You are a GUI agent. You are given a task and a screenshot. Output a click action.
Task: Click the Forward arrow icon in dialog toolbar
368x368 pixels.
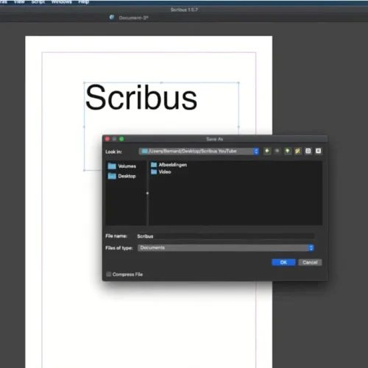pyautogui.click(x=277, y=151)
